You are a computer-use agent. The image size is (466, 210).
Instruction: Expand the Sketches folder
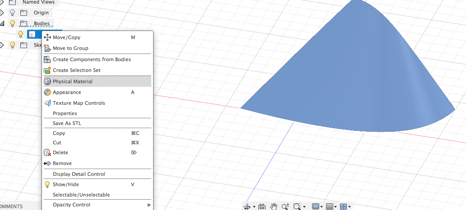point(2,45)
